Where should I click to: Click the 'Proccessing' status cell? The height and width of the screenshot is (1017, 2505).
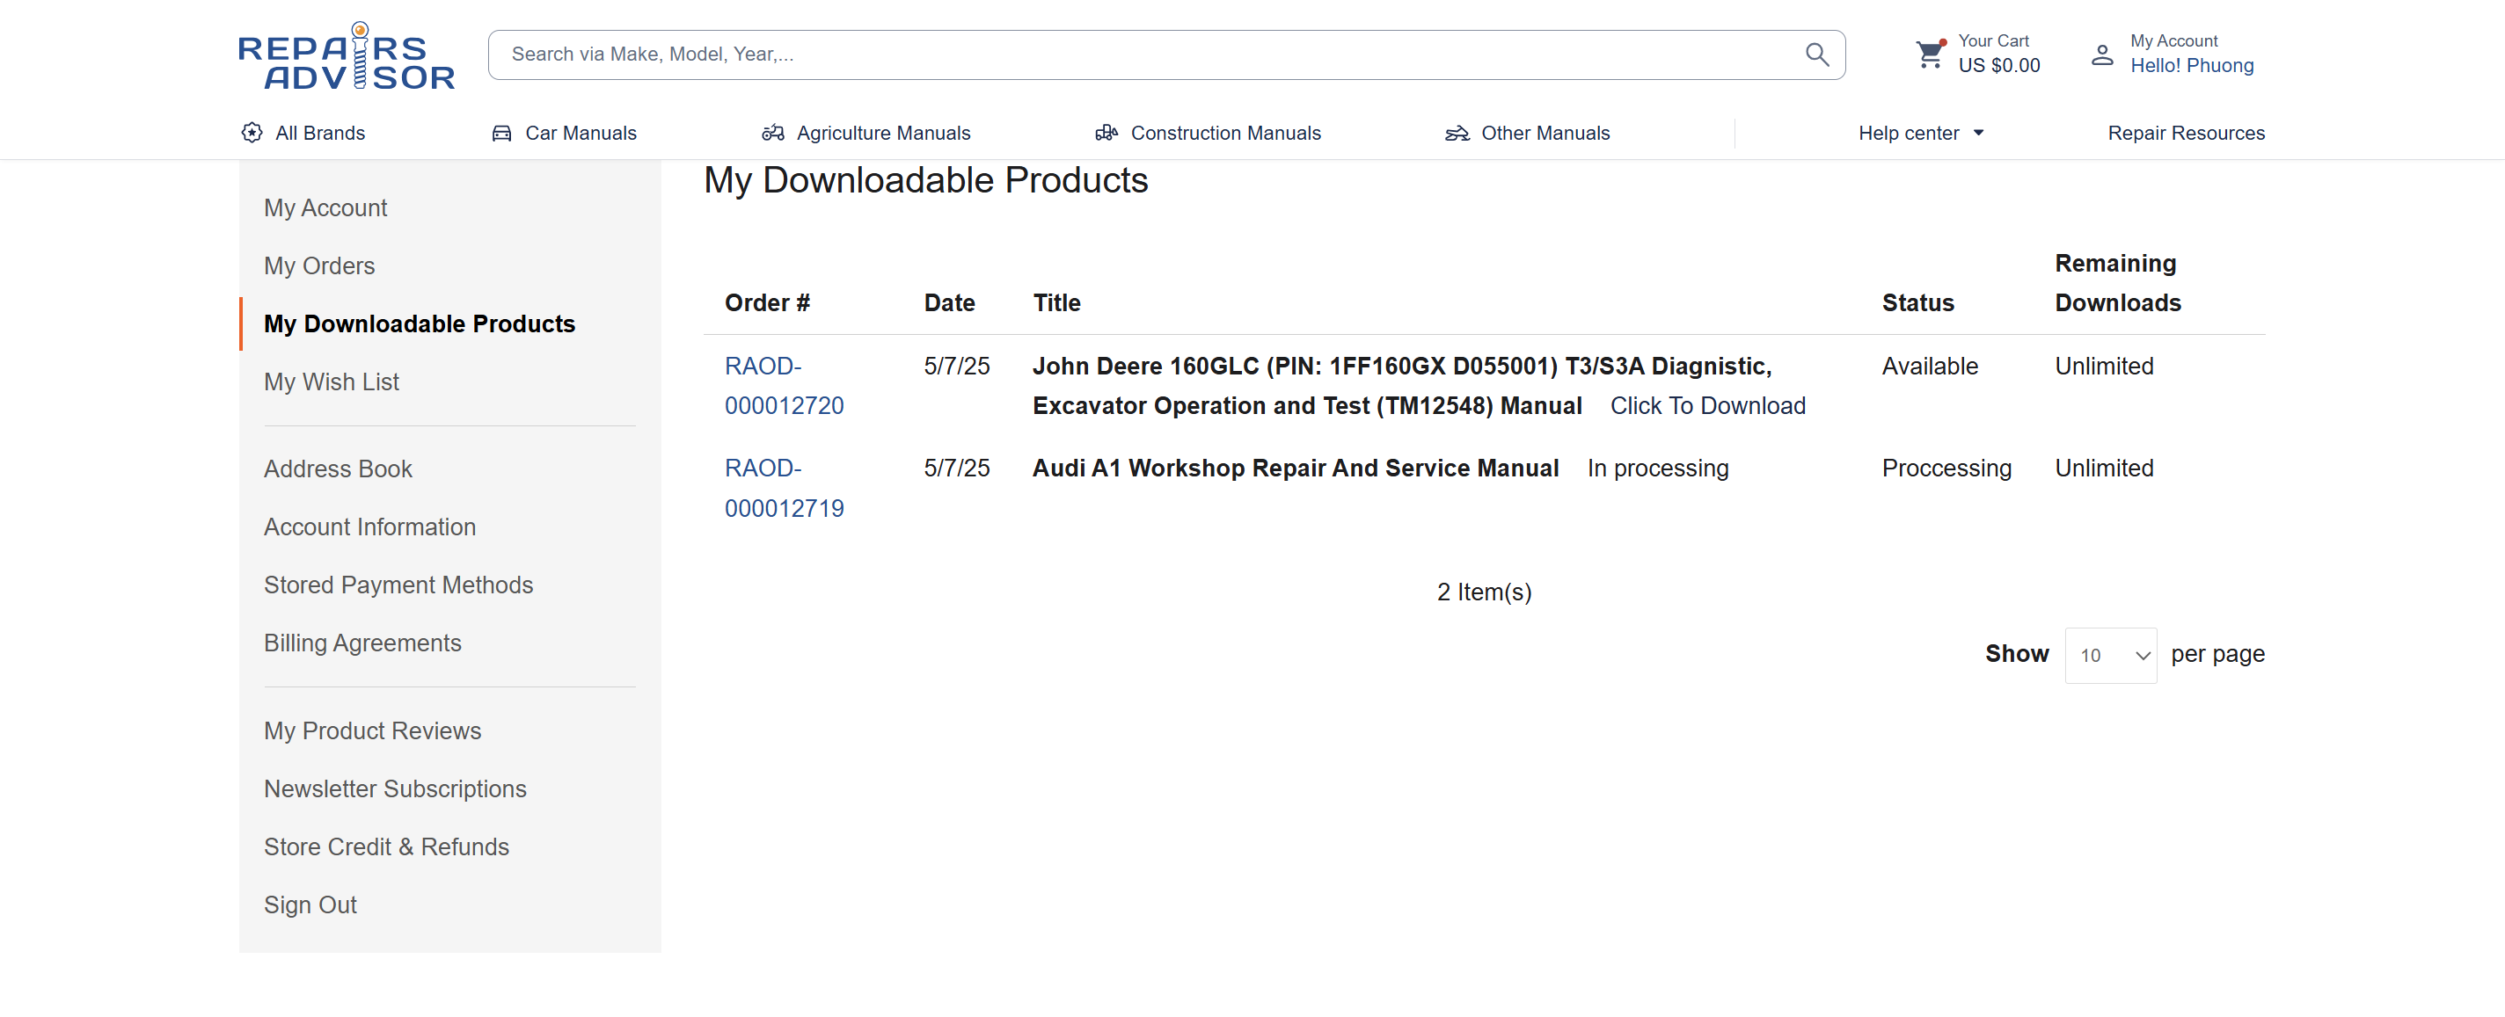1946,469
